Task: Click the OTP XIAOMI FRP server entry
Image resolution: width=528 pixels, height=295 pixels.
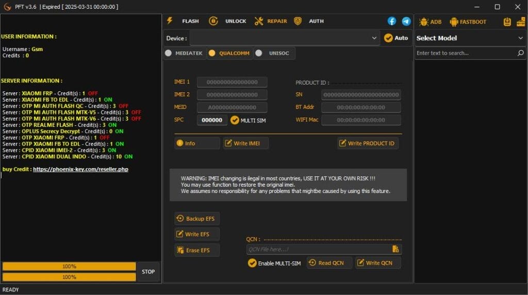Action: [56, 138]
